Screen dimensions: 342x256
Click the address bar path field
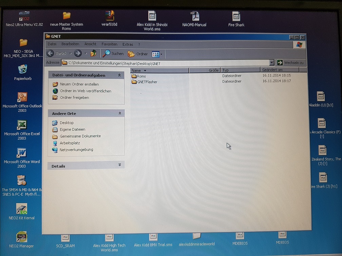165,63
